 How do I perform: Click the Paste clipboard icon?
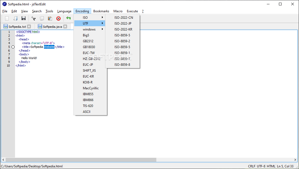click(50, 18)
